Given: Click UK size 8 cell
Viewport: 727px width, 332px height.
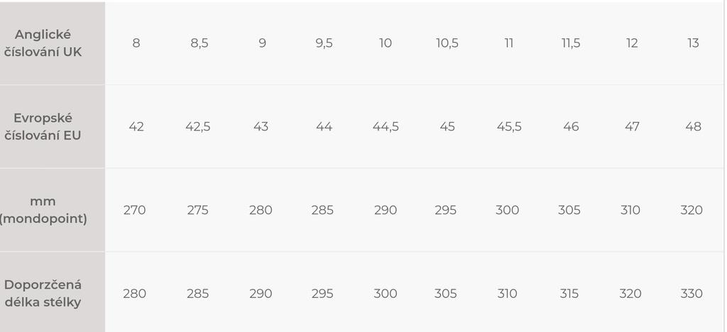Looking at the screenshot, I should click(x=136, y=43).
